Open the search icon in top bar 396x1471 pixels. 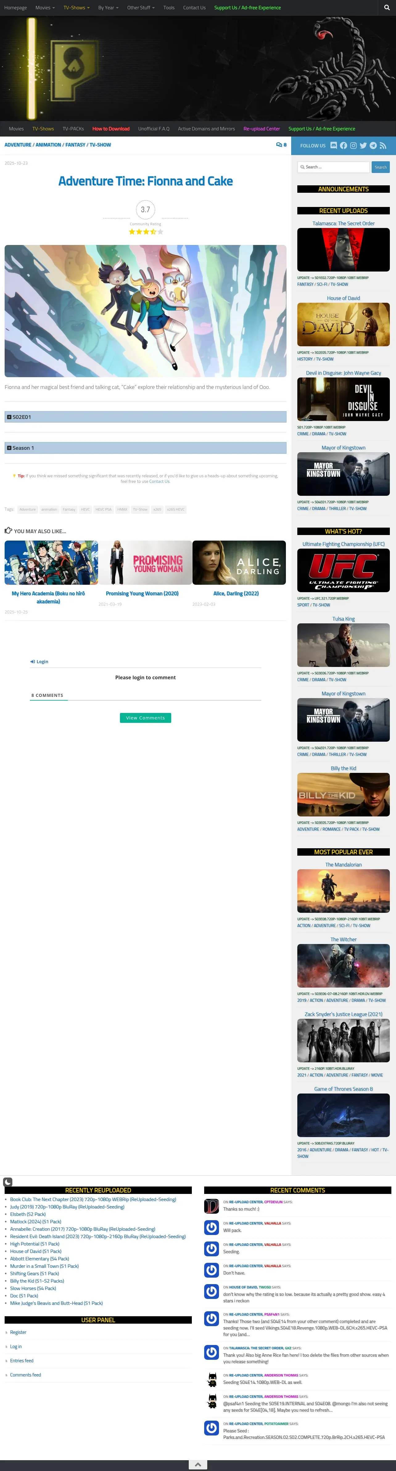tap(387, 7)
